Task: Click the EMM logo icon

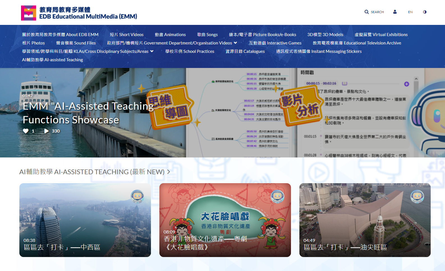Action: [29, 13]
